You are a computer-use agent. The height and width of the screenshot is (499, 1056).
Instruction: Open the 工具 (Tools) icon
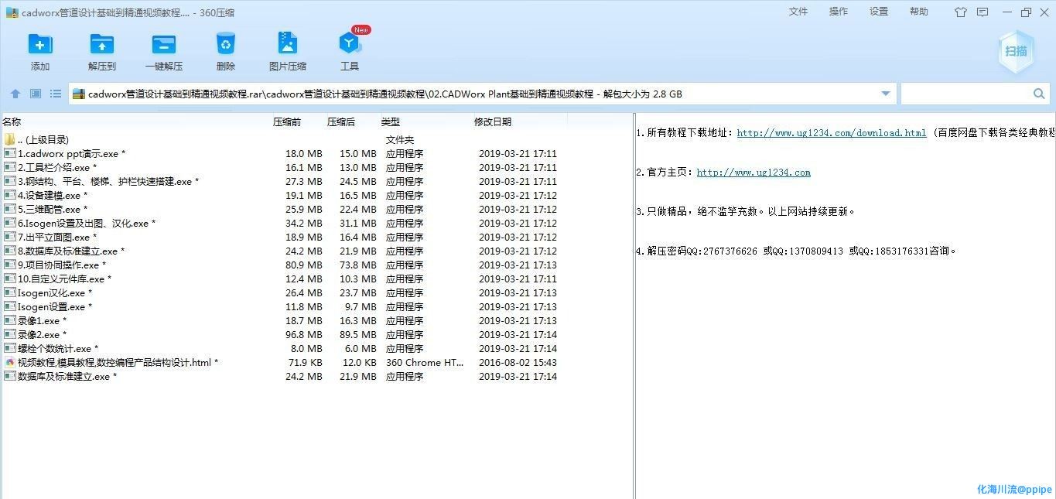[350, 43]
